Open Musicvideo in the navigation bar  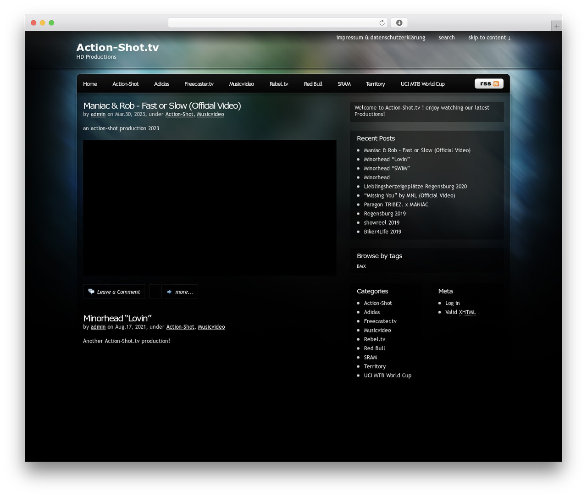tap(241, 84)
